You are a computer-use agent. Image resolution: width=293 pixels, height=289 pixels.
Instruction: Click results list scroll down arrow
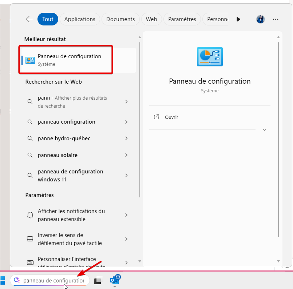click(x=140, y=261)
